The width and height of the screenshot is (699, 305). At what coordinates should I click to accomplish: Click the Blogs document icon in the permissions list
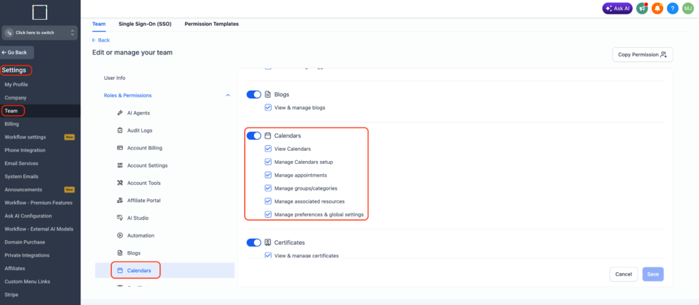pyautogui.click(x=120, y=253)
